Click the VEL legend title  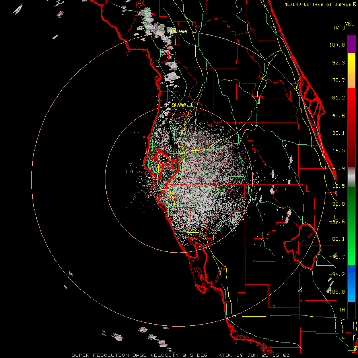pos(350,24)
